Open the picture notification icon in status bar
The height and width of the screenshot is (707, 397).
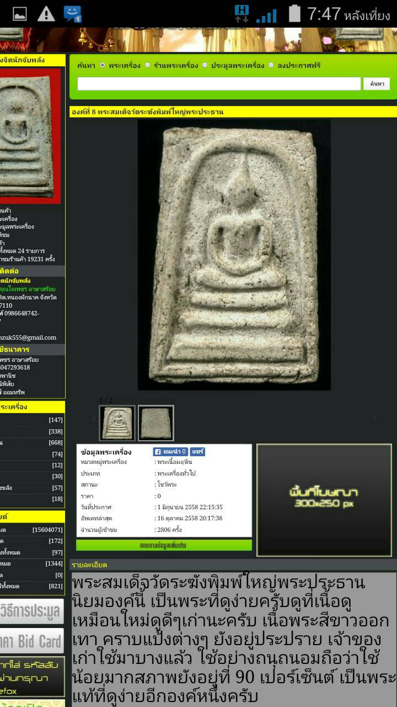pos(19,14)
